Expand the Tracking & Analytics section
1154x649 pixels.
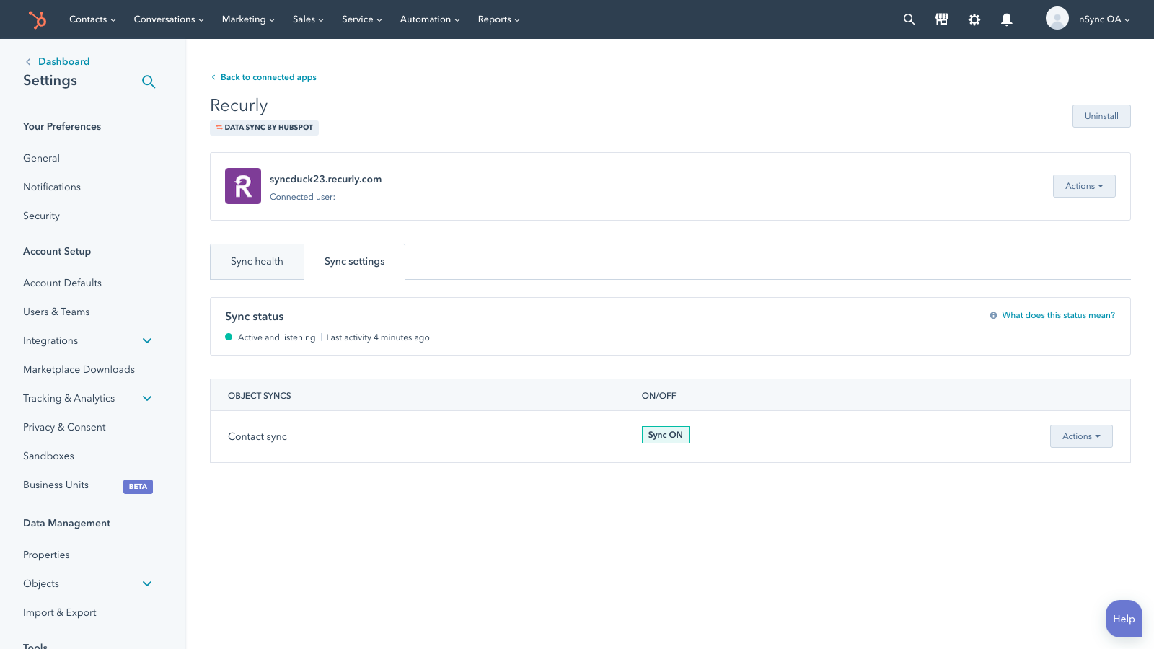tap(147, 398)
